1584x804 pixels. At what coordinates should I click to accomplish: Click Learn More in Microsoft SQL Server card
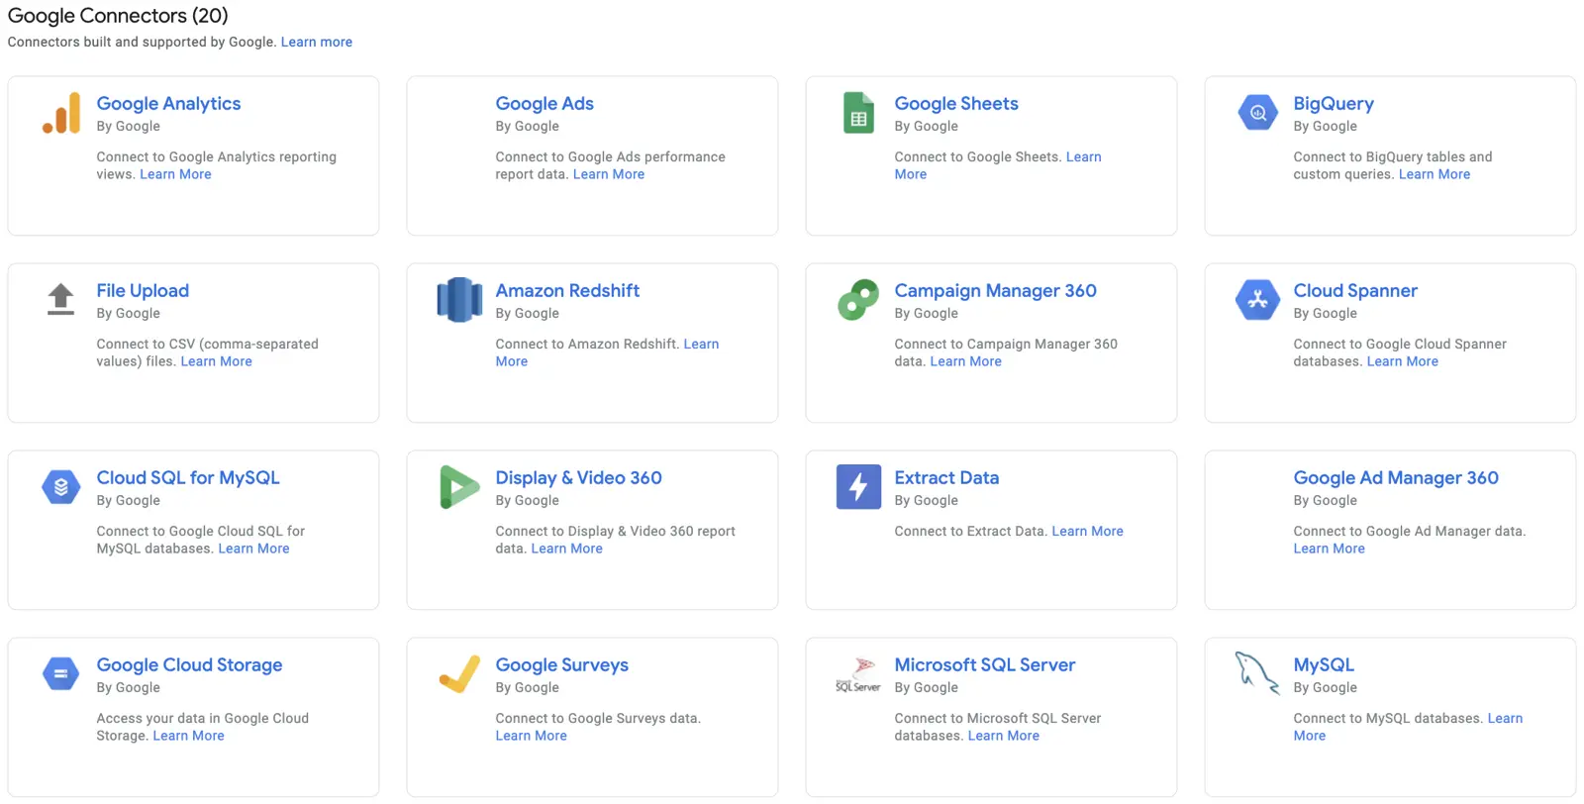1003,736
